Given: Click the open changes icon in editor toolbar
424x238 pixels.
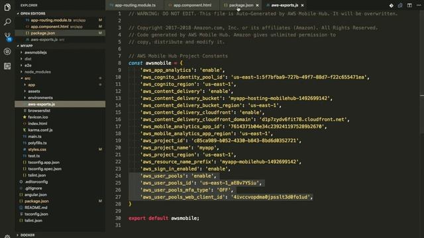Looking at the screenshot, I should [392, 5].
